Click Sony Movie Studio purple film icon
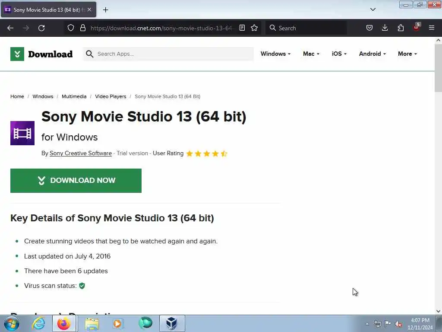Viewport: 442px width, 332px height. coord(22,133)
